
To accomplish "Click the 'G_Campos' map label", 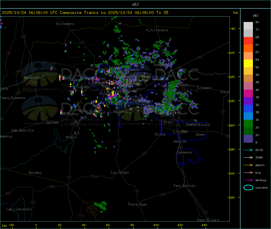I will [x=204, y=88].
